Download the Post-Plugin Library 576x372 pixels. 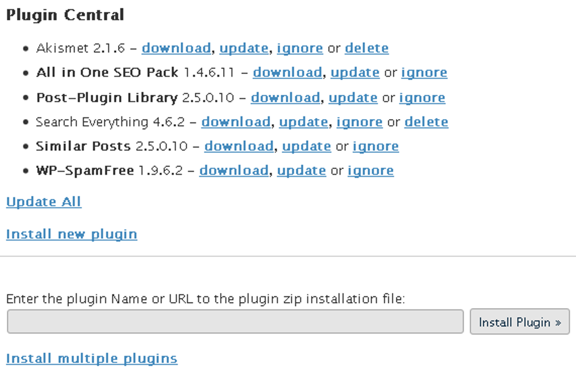(x=285, y=97)
